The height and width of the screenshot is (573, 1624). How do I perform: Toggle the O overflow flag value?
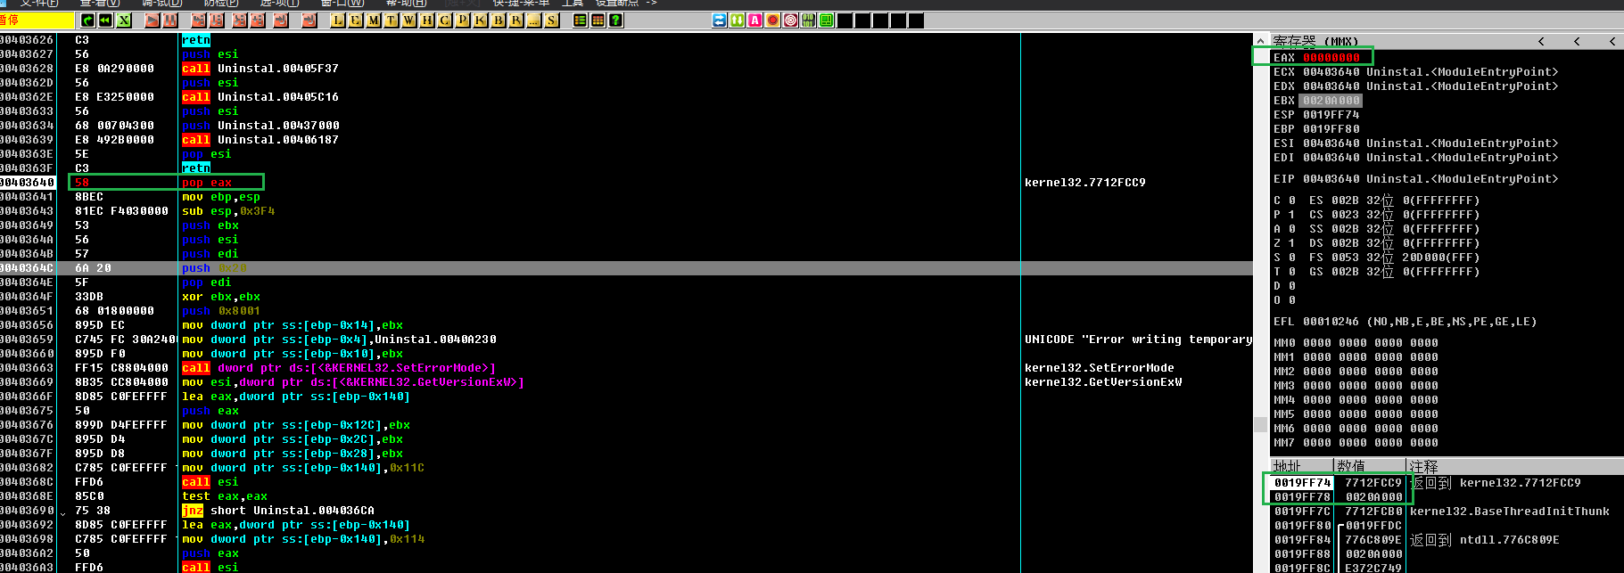(1291, 300)
